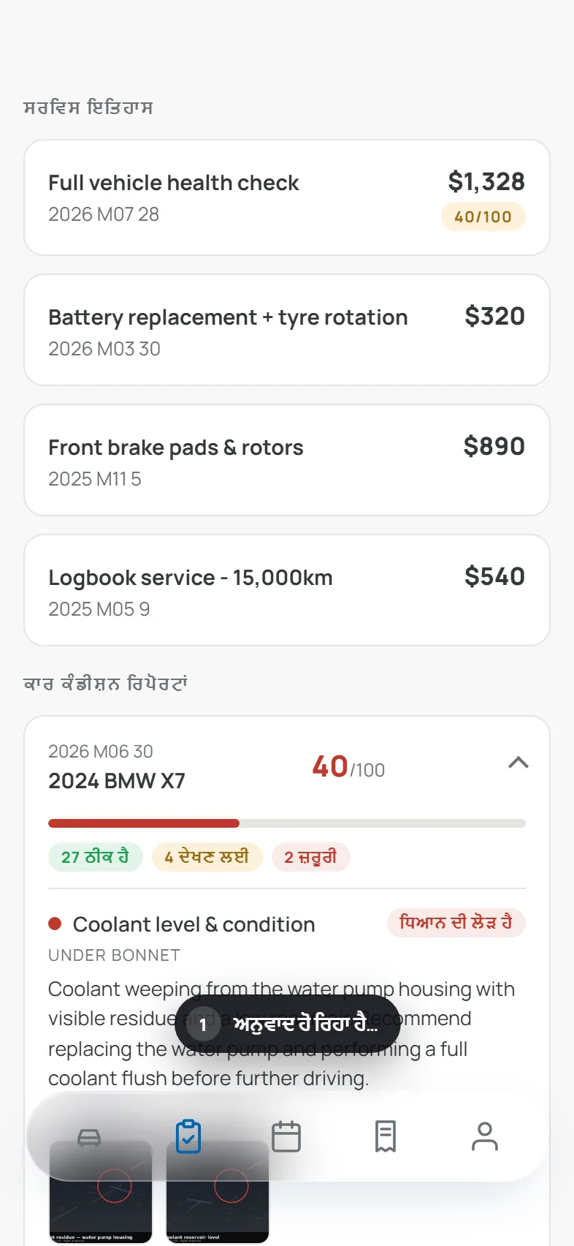
Task: Open Logbook service - 15,000km entry
Action: [x=287, y=590]
